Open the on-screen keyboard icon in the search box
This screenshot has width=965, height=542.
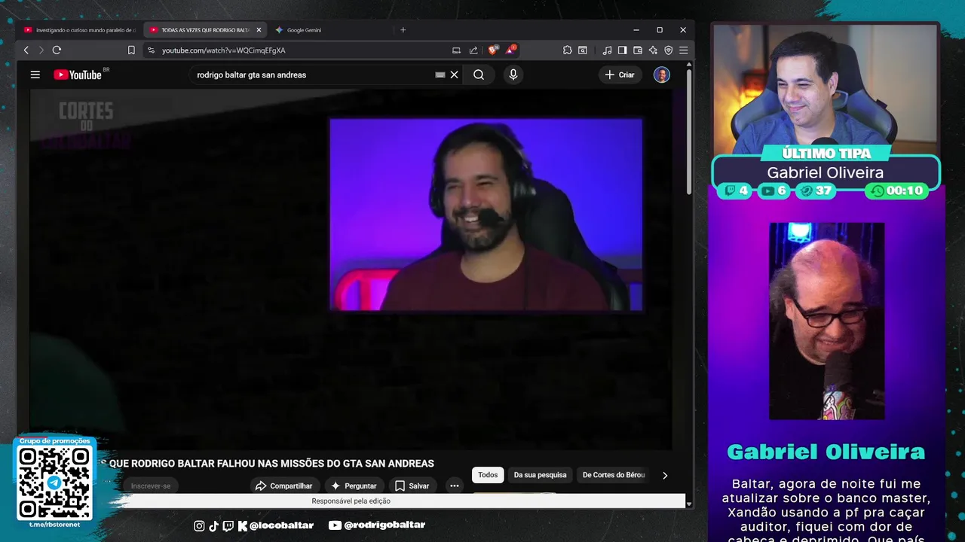(x=440, y=75)
